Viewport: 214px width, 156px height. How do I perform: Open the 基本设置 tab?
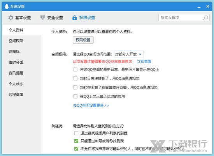pos(19,18)
